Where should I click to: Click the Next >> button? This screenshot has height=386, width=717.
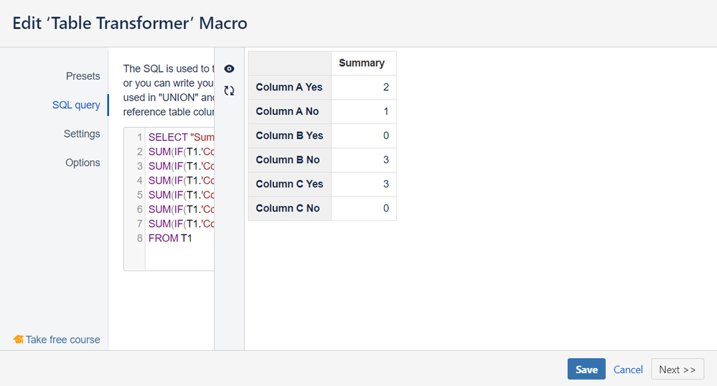(x=677, y=369)
